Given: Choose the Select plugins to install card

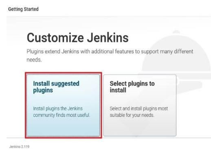Looking at the screenshot, I should pos(140,105).
